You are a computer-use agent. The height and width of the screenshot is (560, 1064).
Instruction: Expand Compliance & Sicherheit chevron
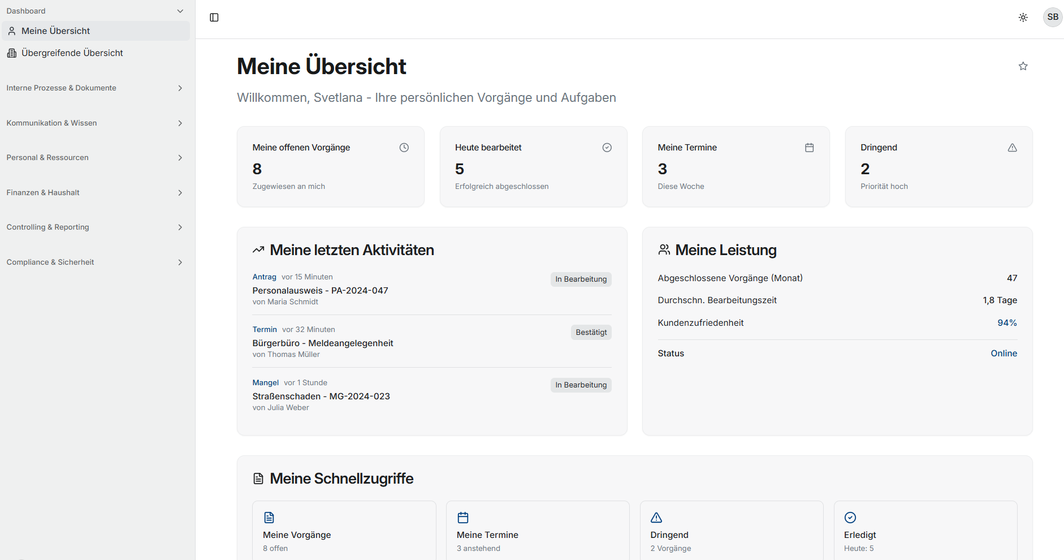coord(180,262)
